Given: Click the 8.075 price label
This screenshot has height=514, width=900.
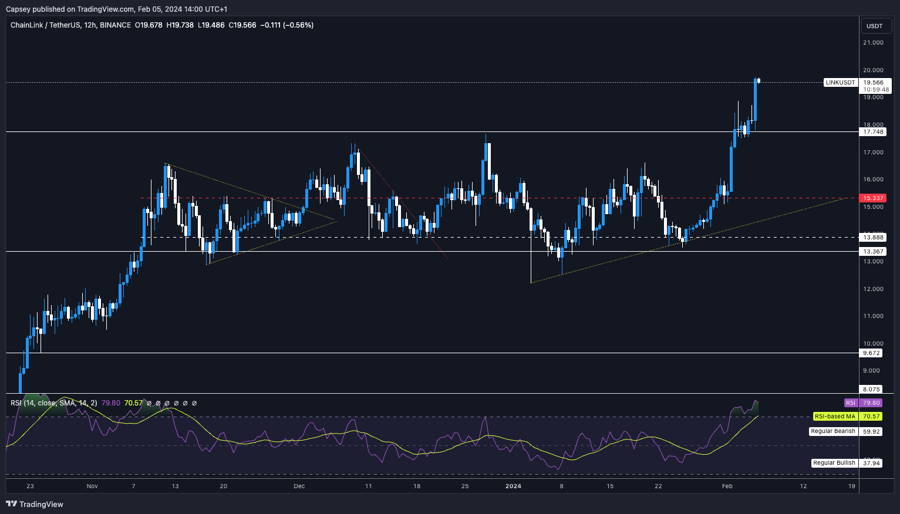Looking at the screenshot, I should [872, 390].
